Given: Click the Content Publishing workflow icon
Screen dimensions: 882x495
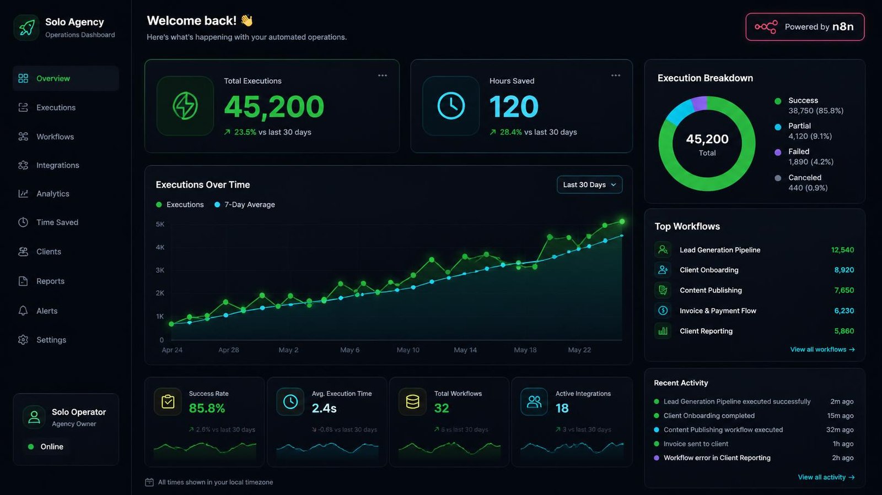Looking at the screenshot, I should [x=663, y=290].
